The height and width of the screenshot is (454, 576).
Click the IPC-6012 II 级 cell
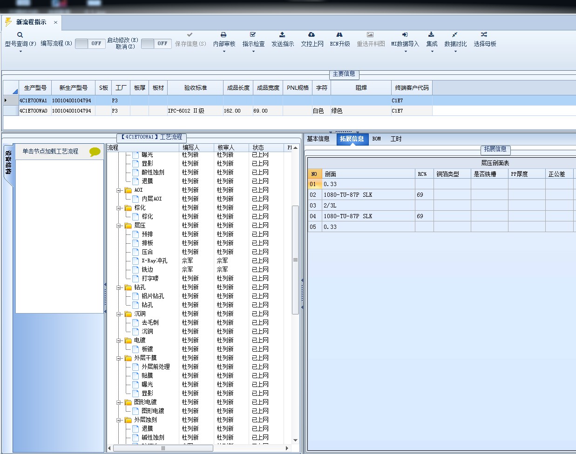pos(195,111)
